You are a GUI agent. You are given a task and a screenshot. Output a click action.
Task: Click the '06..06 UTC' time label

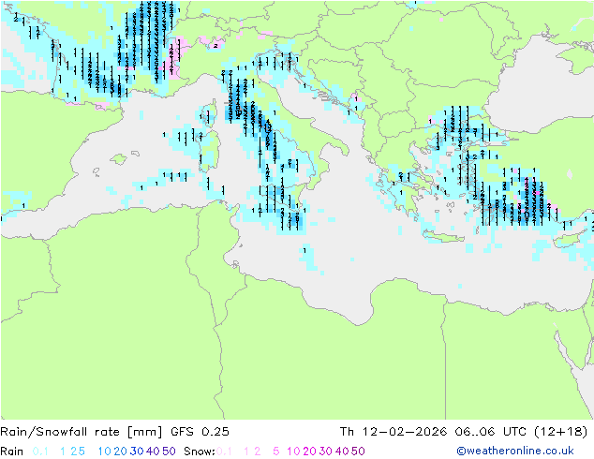point(491,432)
